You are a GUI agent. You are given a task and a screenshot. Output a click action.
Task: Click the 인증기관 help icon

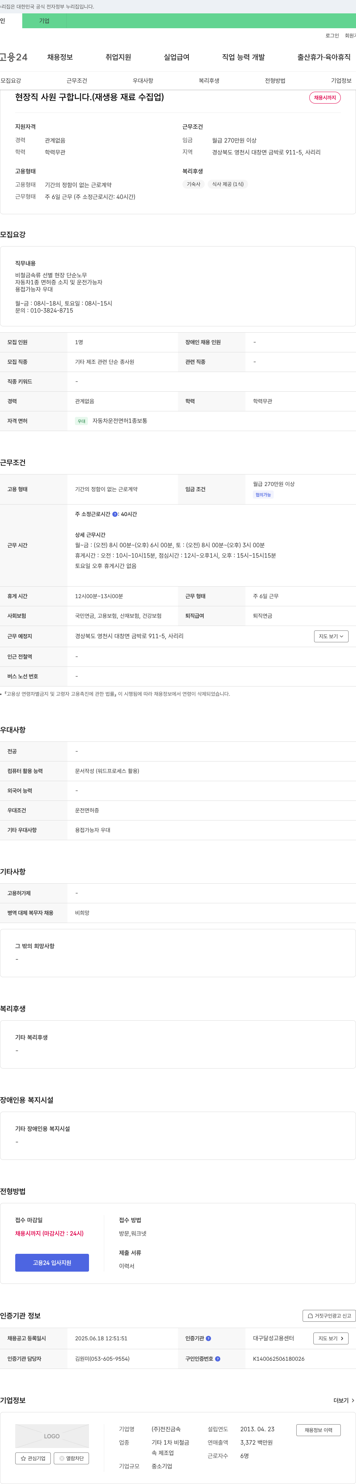208,1338
